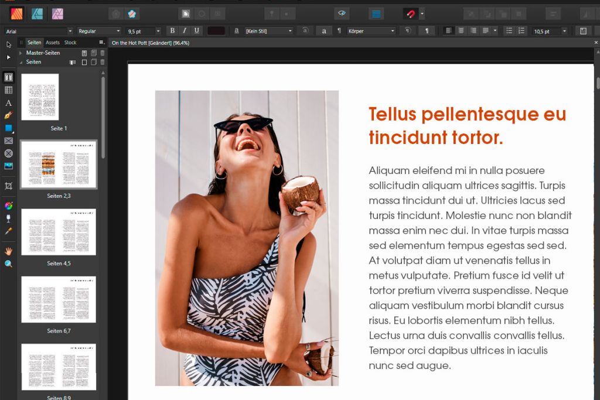Enable italic text styling
The height and width of the screenshot is (400, 600).
coord(183,30)
